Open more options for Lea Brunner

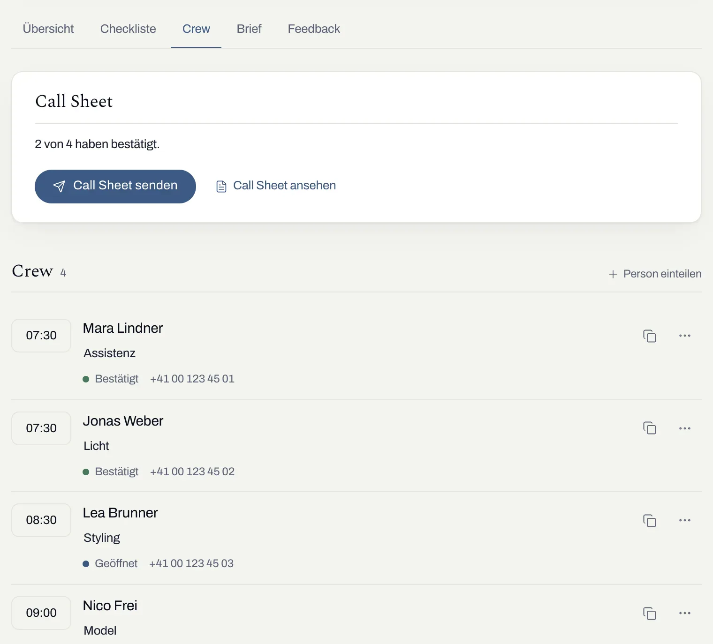685,520
